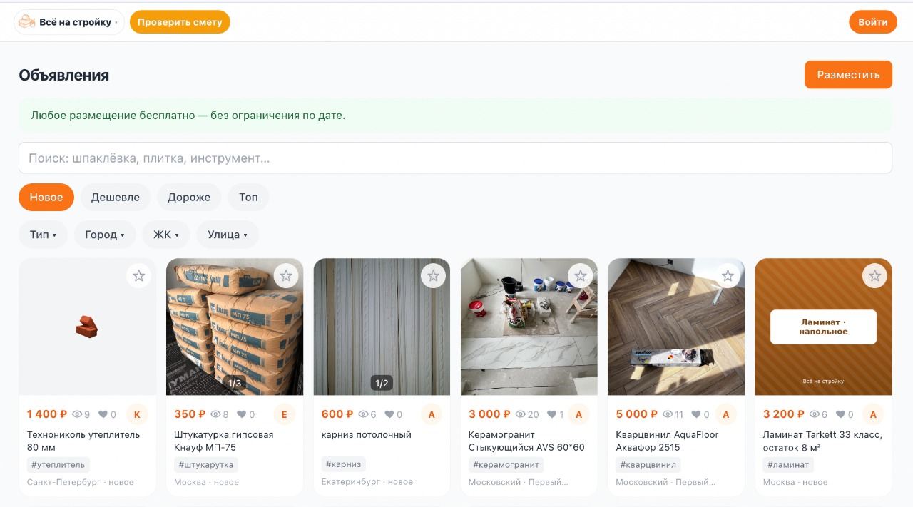The width and height of the screenshot is (913, 507).
Task: Click the #ламинат tag
Action: [788, 464]
